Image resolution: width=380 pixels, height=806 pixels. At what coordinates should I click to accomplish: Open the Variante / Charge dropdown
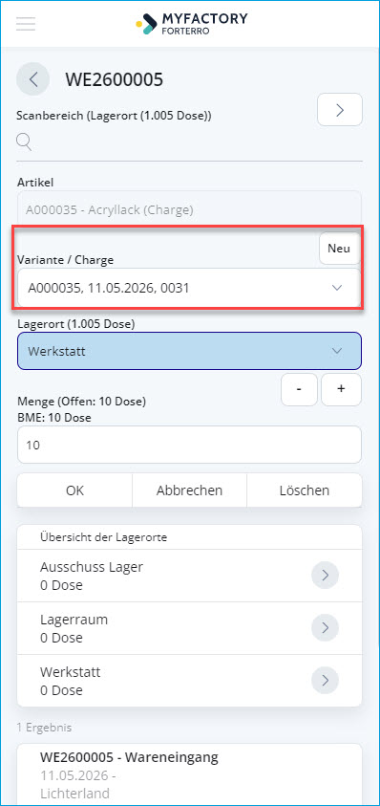point(189,288)
